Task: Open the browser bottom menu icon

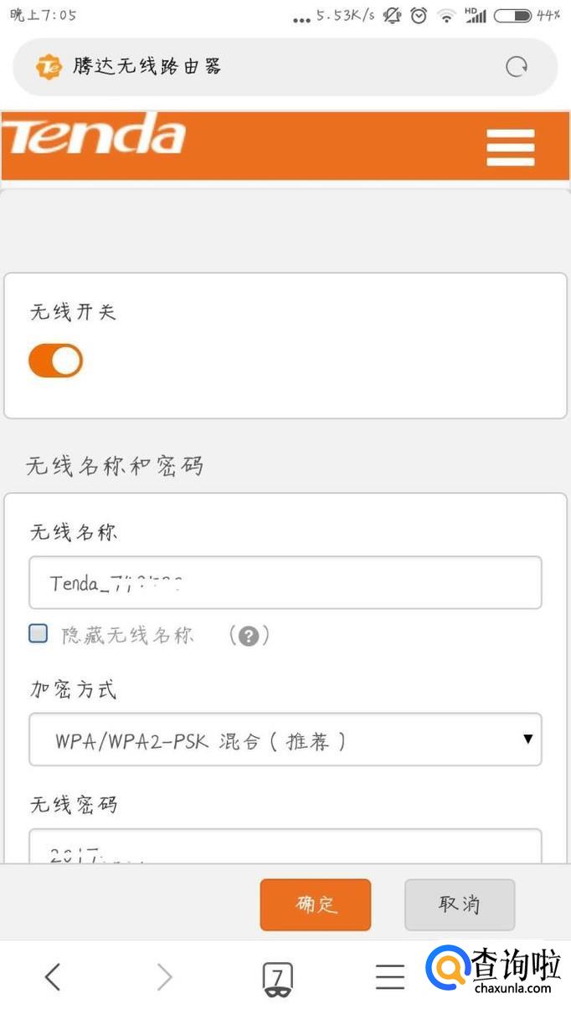Action: click(x=389, y=976)
